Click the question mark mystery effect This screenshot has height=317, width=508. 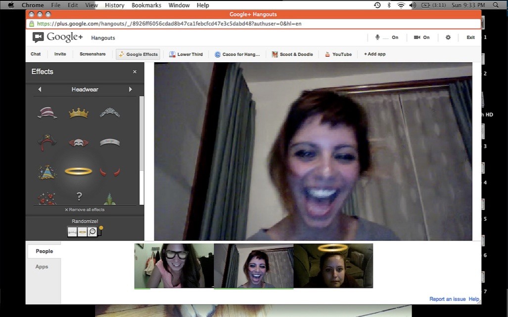coord(79,197)
